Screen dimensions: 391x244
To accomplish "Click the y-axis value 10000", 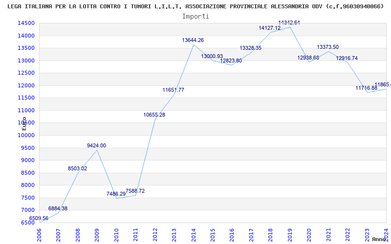I will tap(26, 135).
